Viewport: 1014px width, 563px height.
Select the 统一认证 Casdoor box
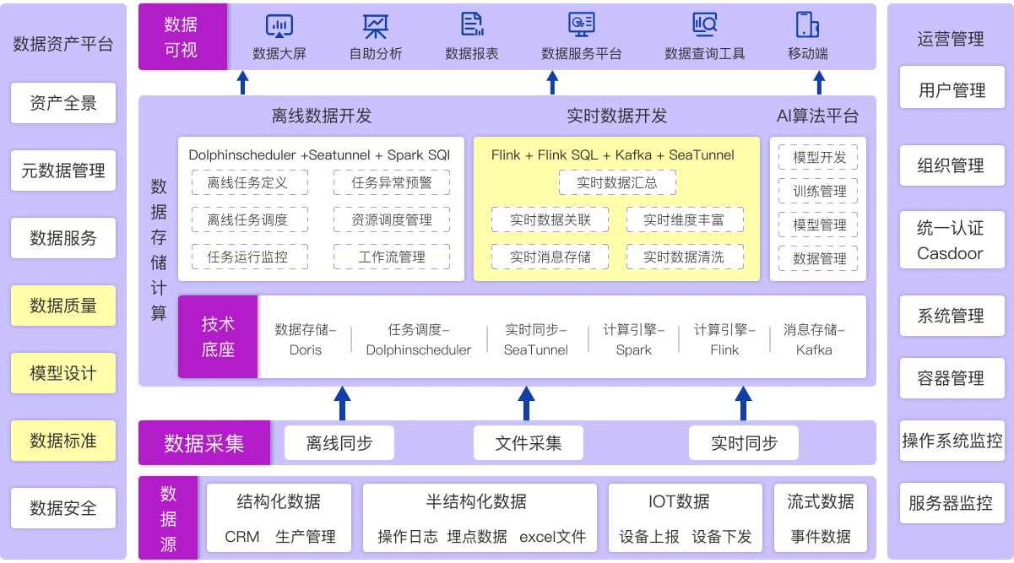(952, 241)
